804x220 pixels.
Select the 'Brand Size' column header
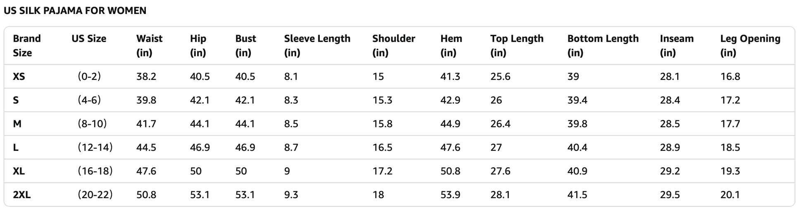[27, 45]
